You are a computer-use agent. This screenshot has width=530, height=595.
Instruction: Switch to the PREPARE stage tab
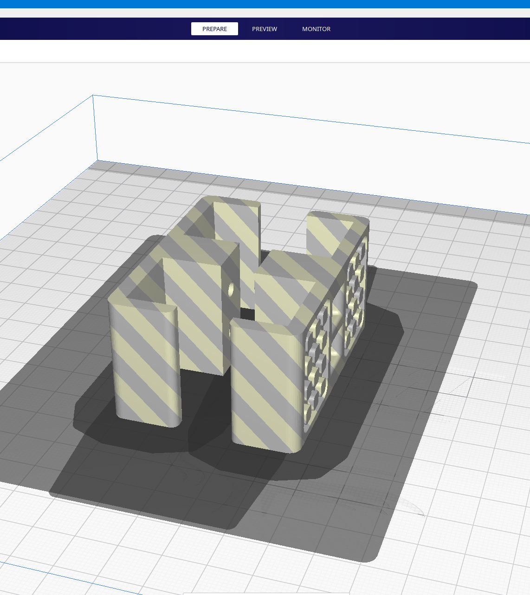(214, 29)
